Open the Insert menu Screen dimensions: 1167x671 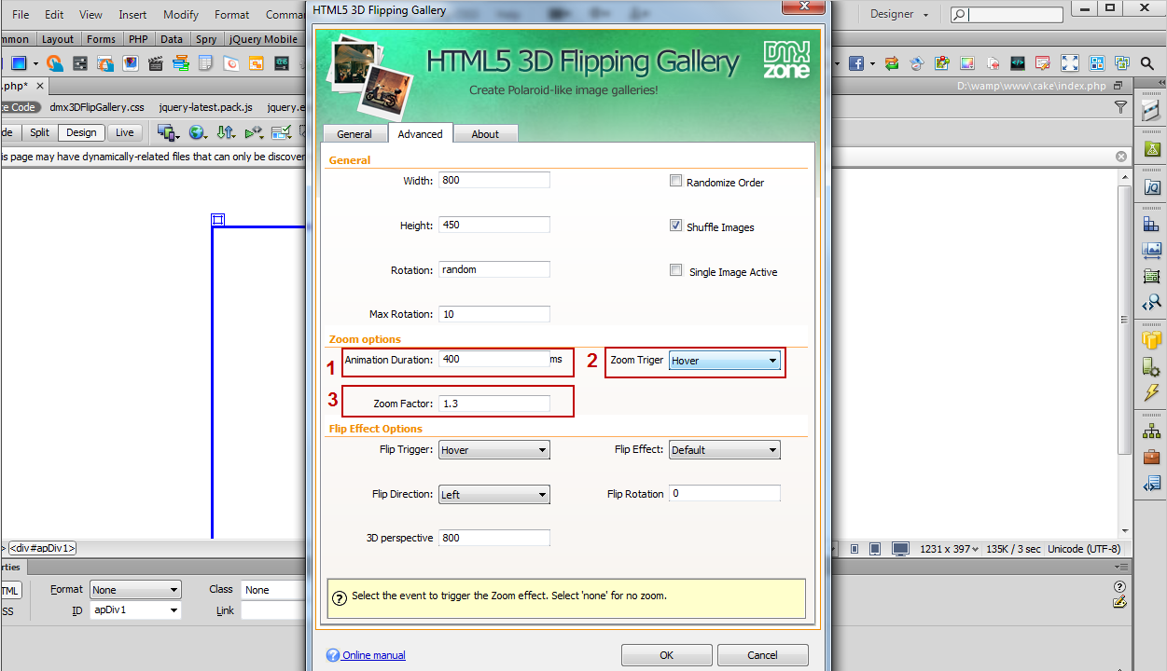point(132,14)
